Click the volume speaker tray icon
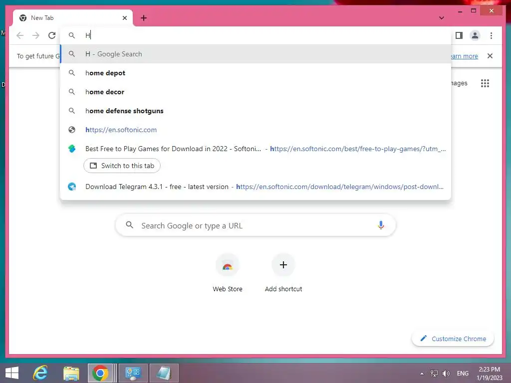The height and width of the screenshot is (383, 511). [446, 374]
